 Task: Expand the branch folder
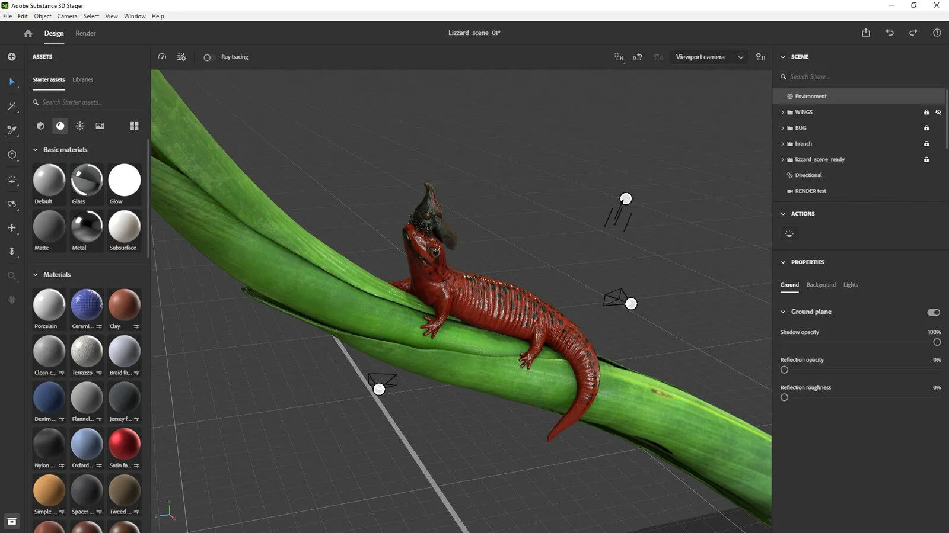point(783,143)
